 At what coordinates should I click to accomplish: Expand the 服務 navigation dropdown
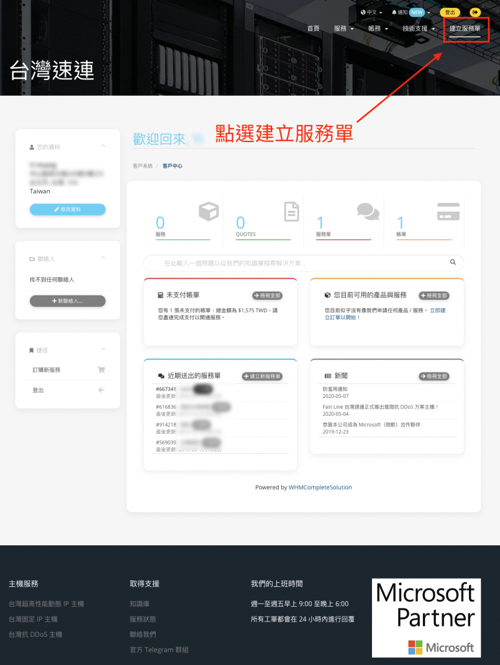tap(344, 28)
